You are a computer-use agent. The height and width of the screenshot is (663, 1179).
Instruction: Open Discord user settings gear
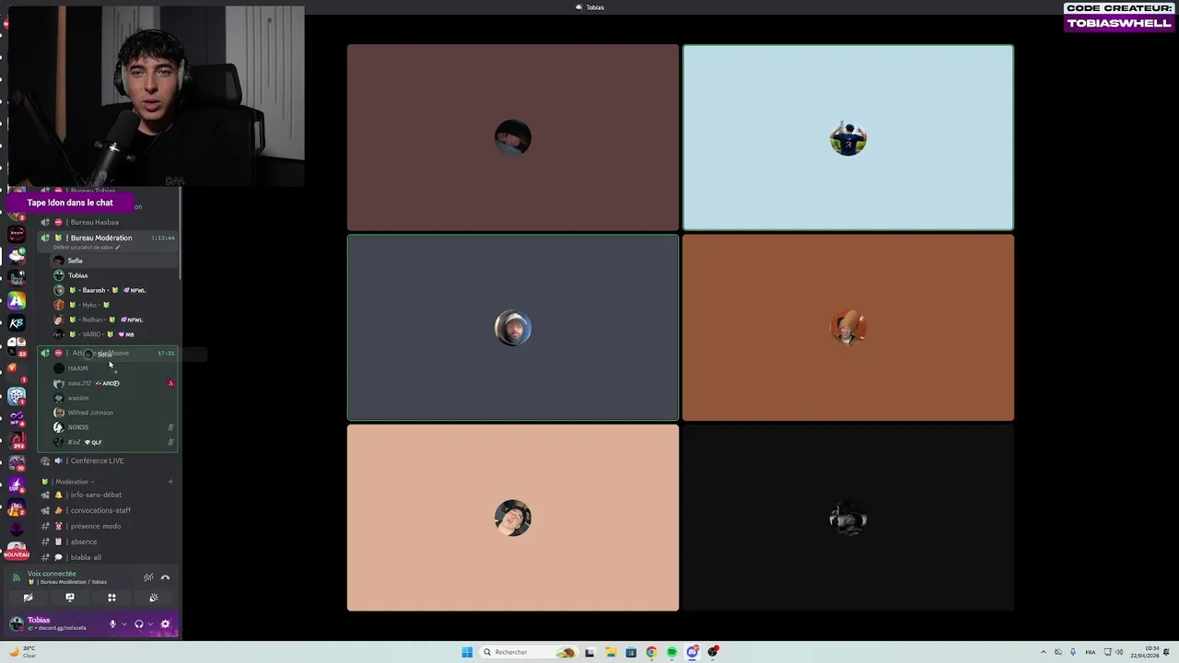coord(166,623)
